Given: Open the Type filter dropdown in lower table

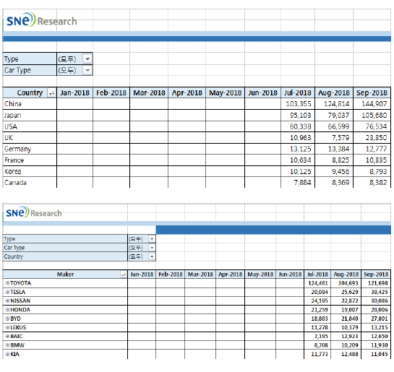Looking at the screenshot, I should point(152,239).
